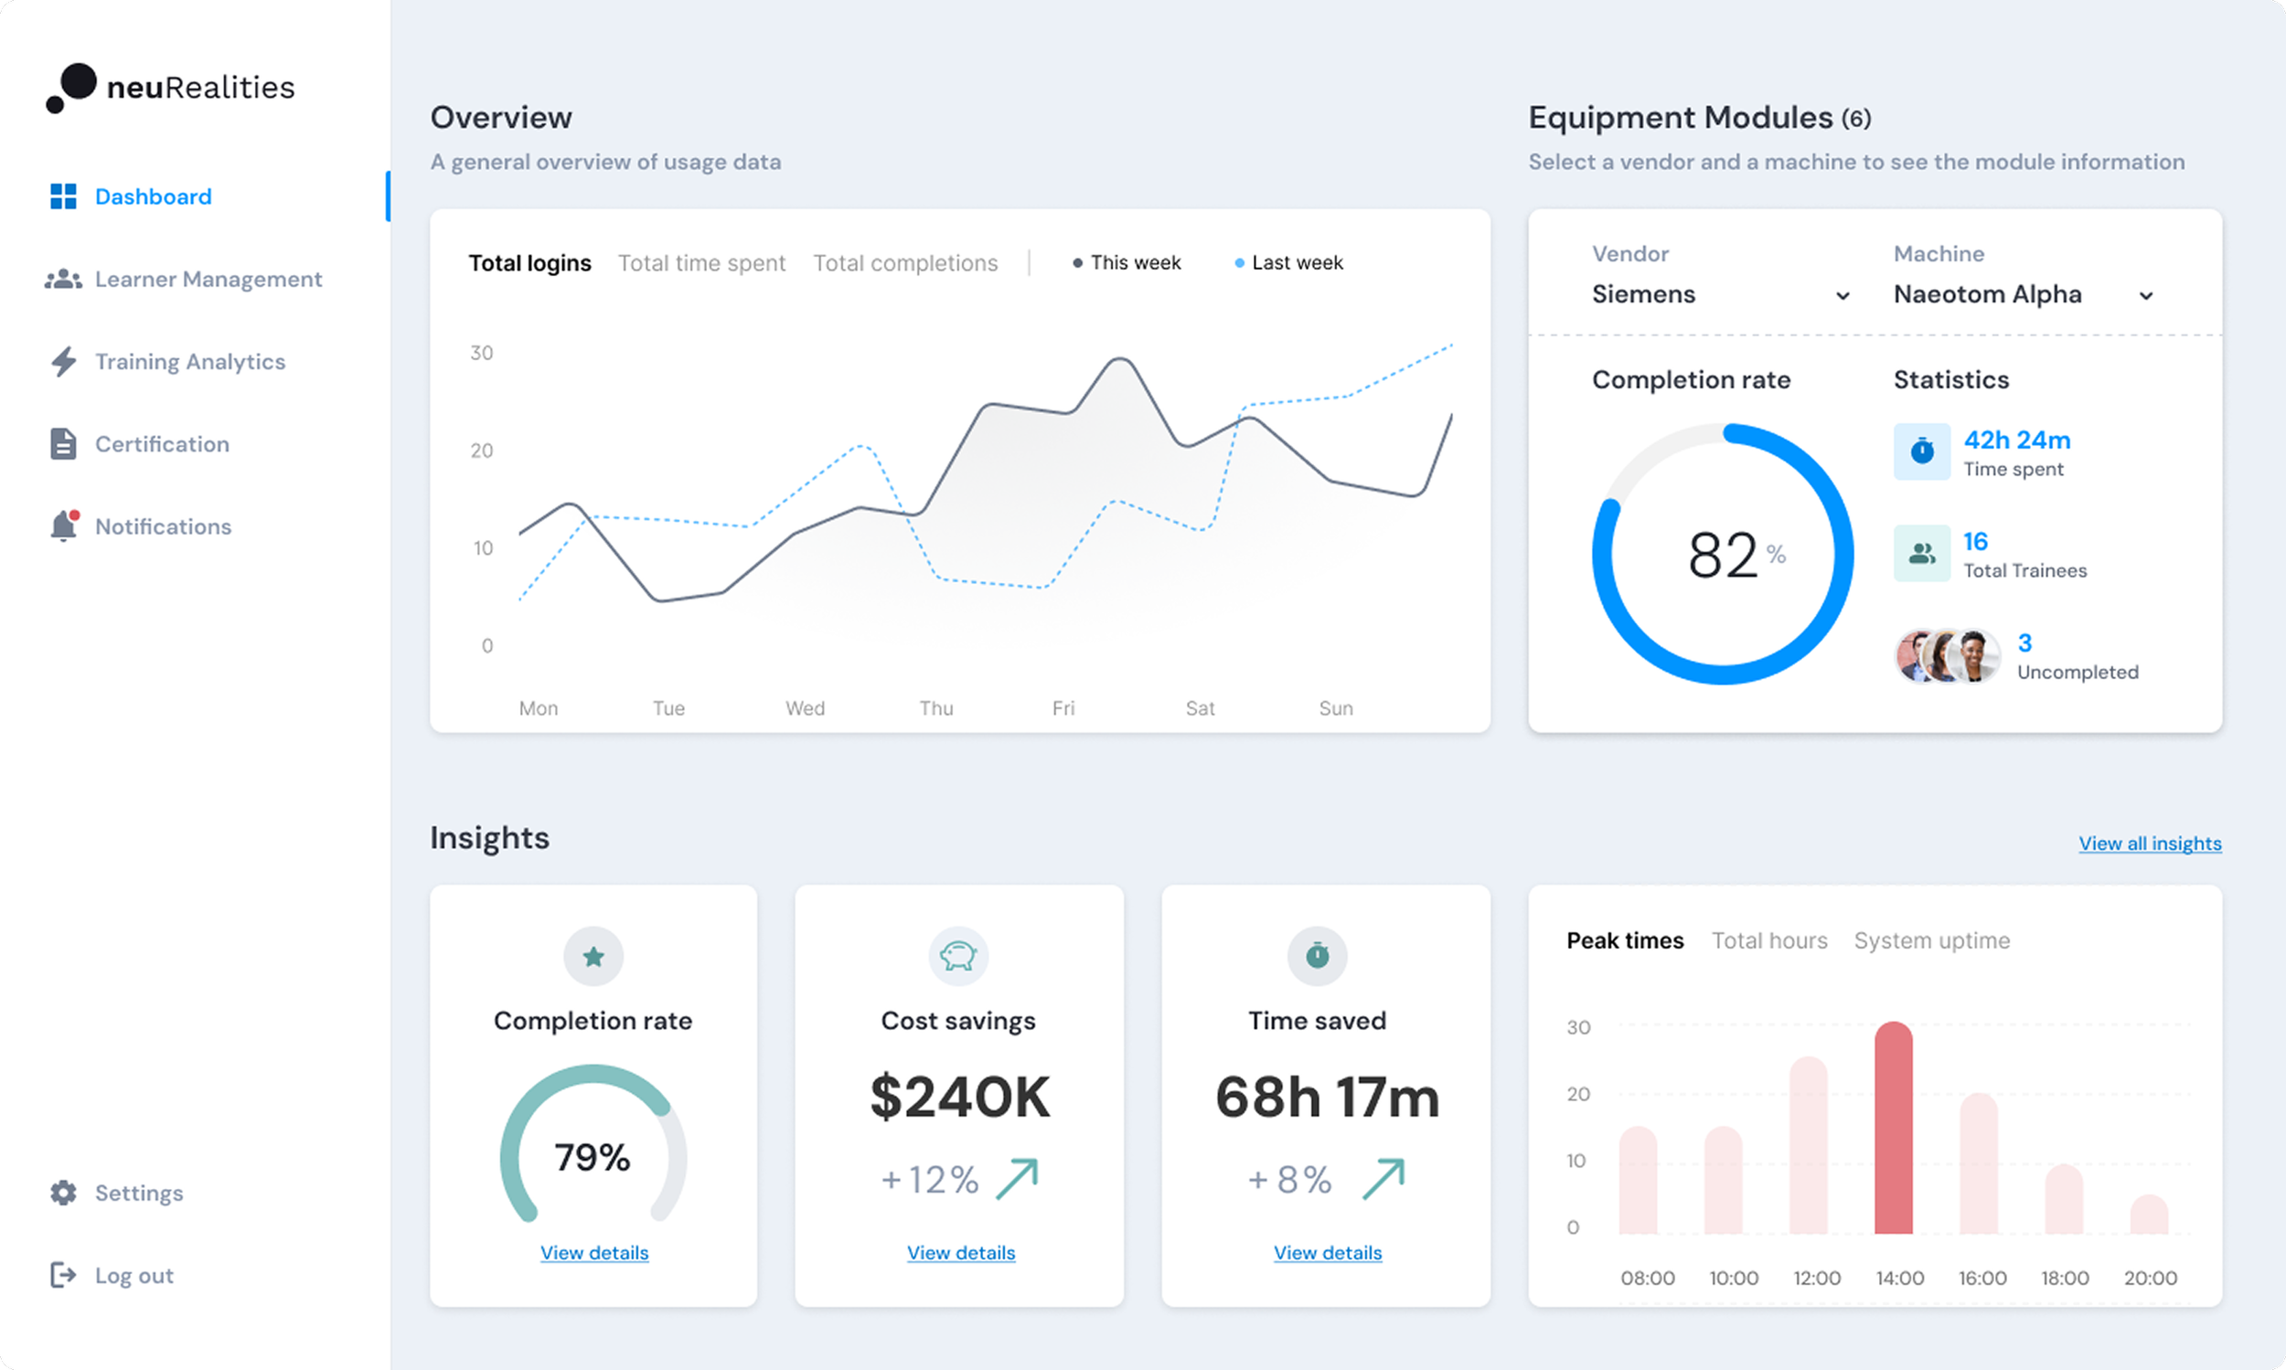The image size is (2286, 1370).
Task: Select the Training Analytics icon
Action: (63, 361)
